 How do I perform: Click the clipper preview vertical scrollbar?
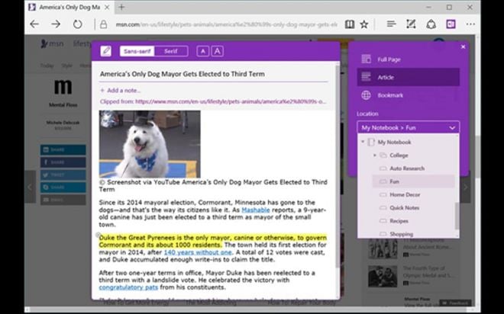[338, 165]
